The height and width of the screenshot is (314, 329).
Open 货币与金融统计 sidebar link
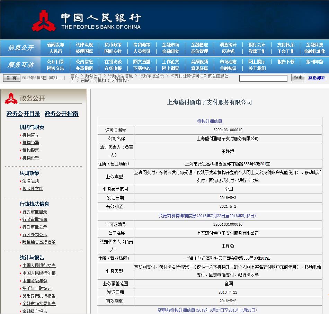[x=37, y=288]
